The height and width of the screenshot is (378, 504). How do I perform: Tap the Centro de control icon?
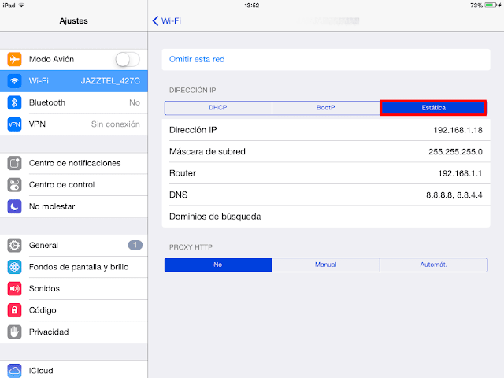[x=14, y=185]
